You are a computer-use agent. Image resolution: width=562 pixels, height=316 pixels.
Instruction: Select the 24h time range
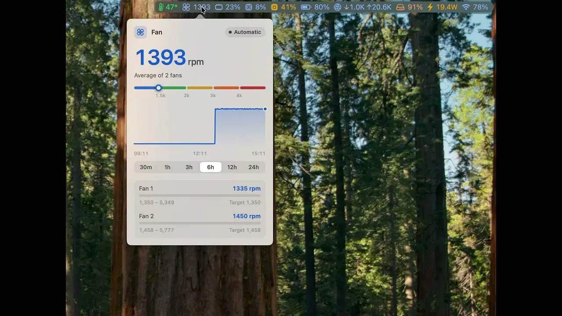tap(254, 167)
